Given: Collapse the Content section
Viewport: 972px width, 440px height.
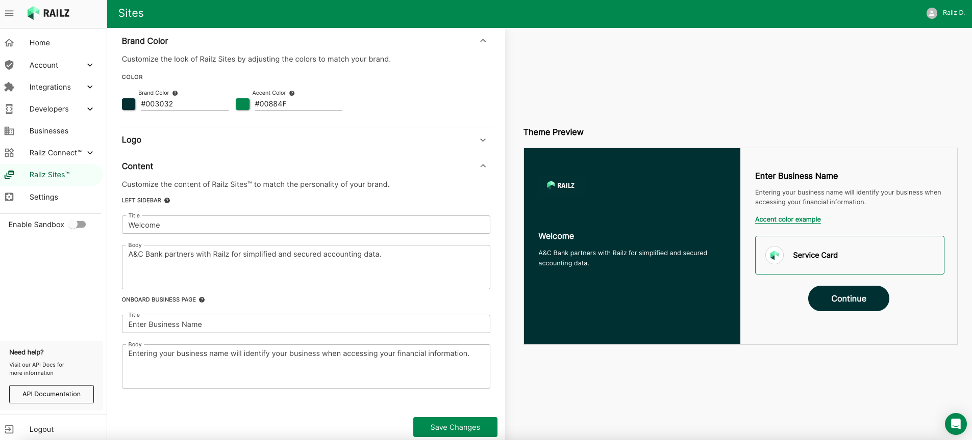Looking at the screenshot, I should pyautogui.click(x=483, y=166).
